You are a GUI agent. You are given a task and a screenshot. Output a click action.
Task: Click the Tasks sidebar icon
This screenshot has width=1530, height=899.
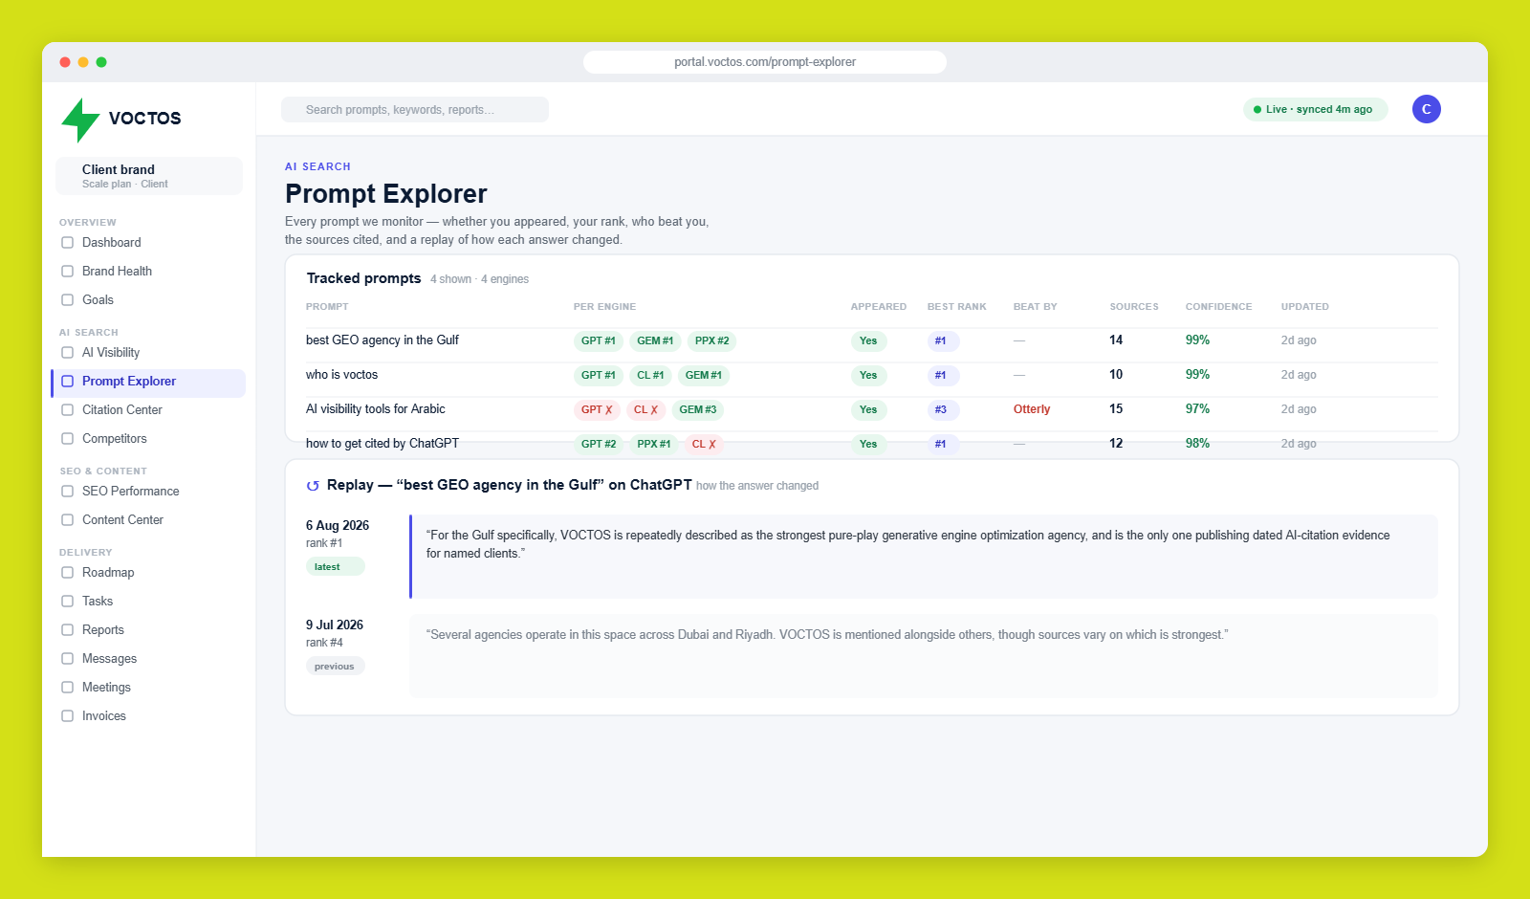pyautogui.click(x=67, y=602)
